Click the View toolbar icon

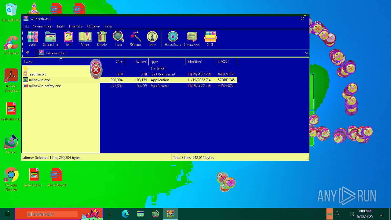click(x=85, y=38)
